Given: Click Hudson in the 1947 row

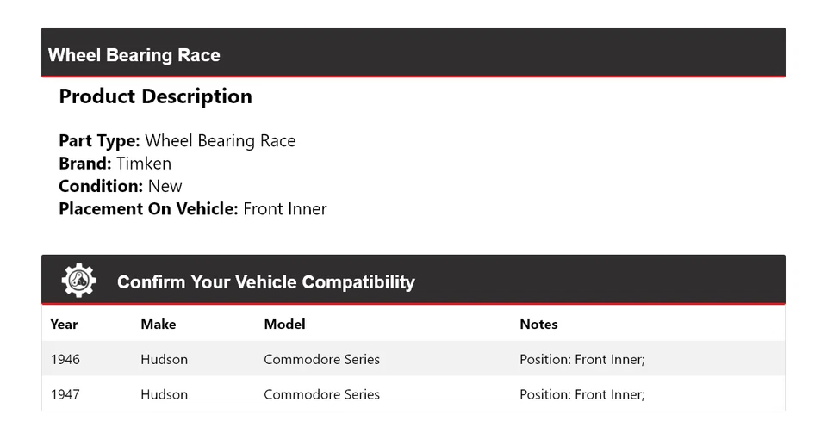Looking at the screenshot, I should 164,394.
